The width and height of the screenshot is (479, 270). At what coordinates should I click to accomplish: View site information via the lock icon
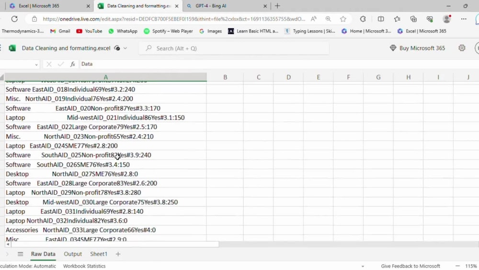coord(34,19)
